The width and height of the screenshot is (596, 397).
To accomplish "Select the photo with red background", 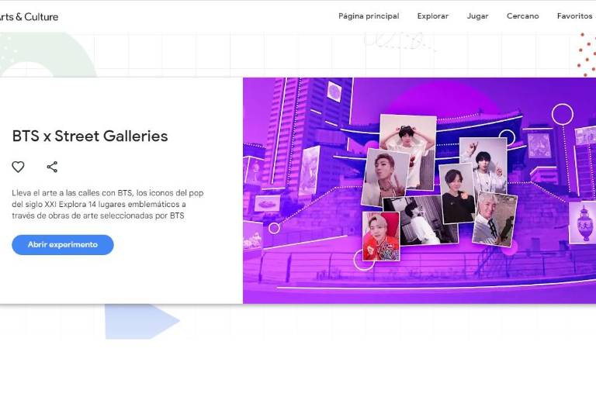I will pyautogui.click(x=381, y=236).
